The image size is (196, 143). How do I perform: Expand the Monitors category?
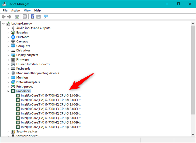8,78
